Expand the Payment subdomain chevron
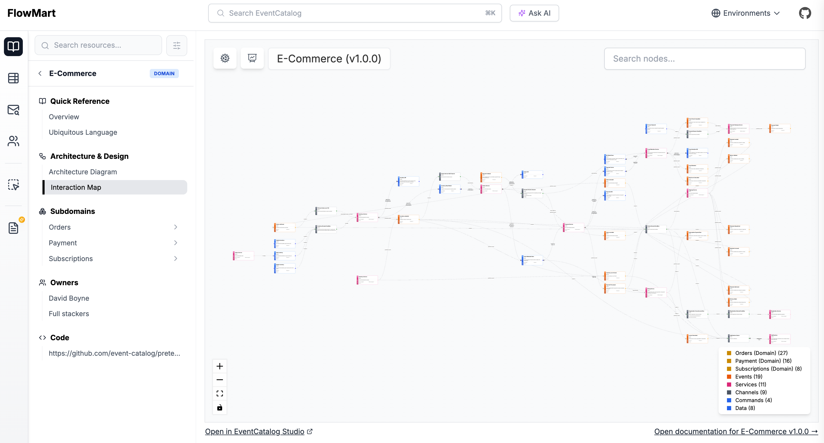This screenshot has width=824, height=443. click(x=176, y=242)
